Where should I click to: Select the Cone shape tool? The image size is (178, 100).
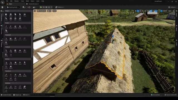pyautogui.click(x=20, y=15)
